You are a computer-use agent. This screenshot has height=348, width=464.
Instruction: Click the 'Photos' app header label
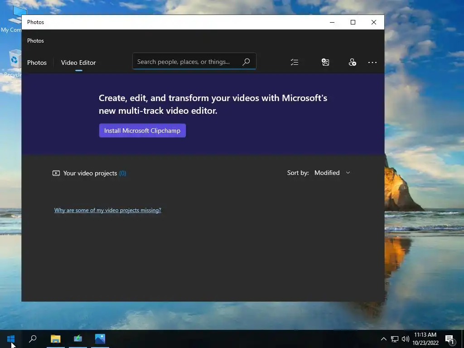tap(35, 40)
